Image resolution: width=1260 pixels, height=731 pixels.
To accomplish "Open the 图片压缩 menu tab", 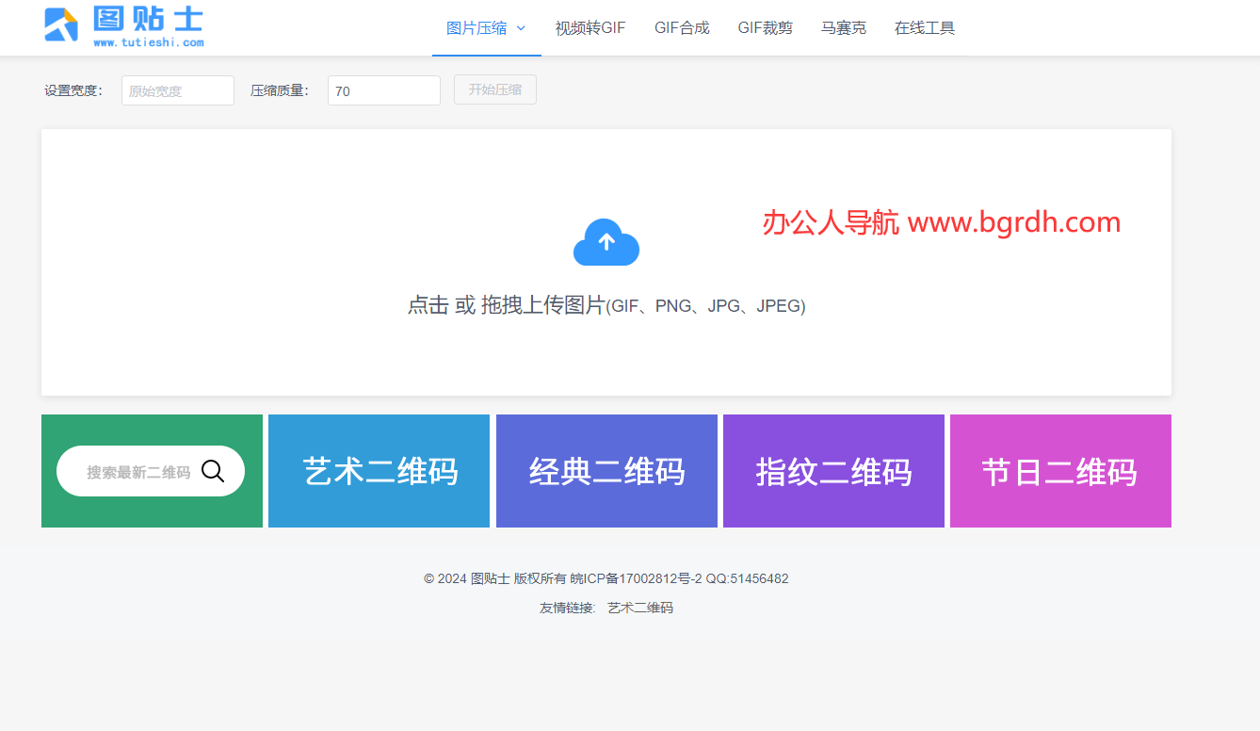I will (x=486, y=28).
